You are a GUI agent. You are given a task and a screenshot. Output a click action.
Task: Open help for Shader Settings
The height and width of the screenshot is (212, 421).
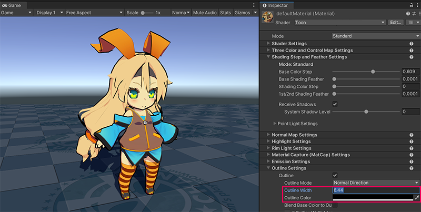click(411, 44)
